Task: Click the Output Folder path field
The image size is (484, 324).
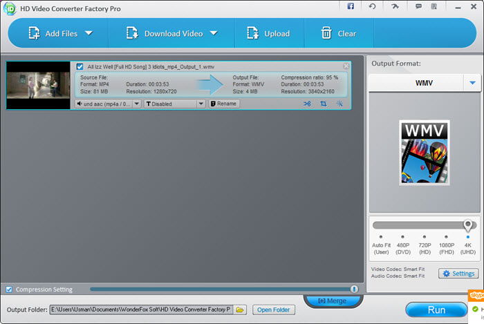Action: 141,309
